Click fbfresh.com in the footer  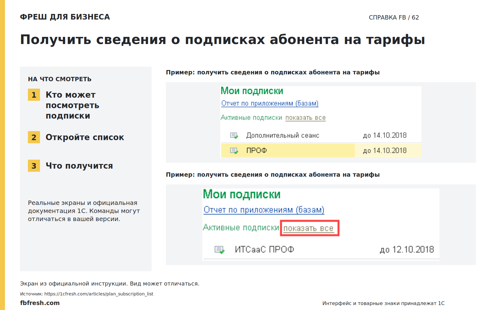coord(40,303)
